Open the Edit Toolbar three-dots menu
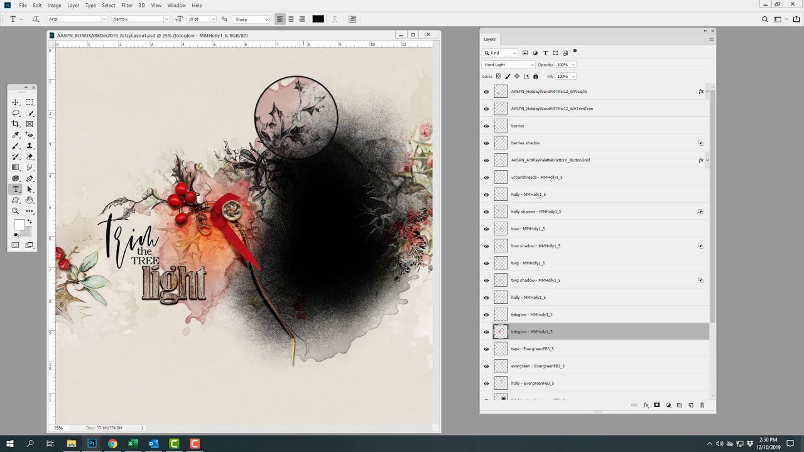Screen dimensions: 804x452 pyautogui.click(x=30, y=211)
